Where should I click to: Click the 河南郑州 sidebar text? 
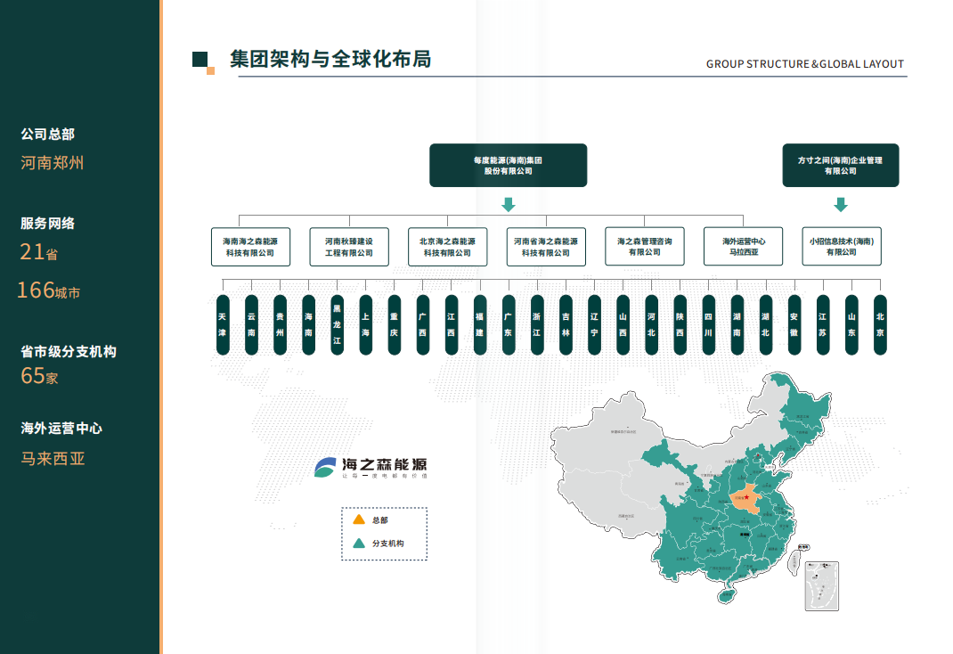click(53, 162)
